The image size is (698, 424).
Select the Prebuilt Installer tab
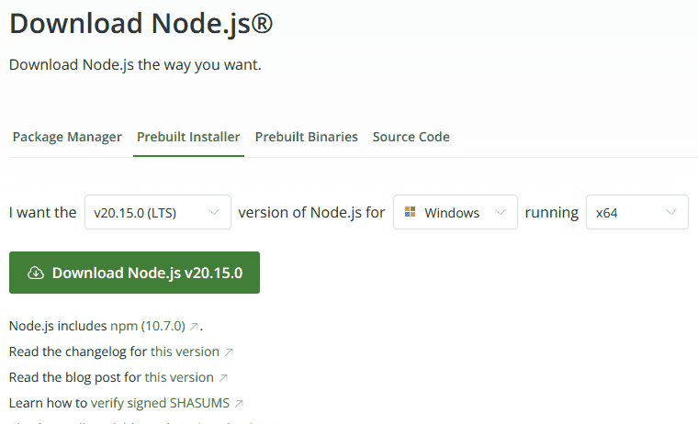pyautogui.click(x=188, y=137)
